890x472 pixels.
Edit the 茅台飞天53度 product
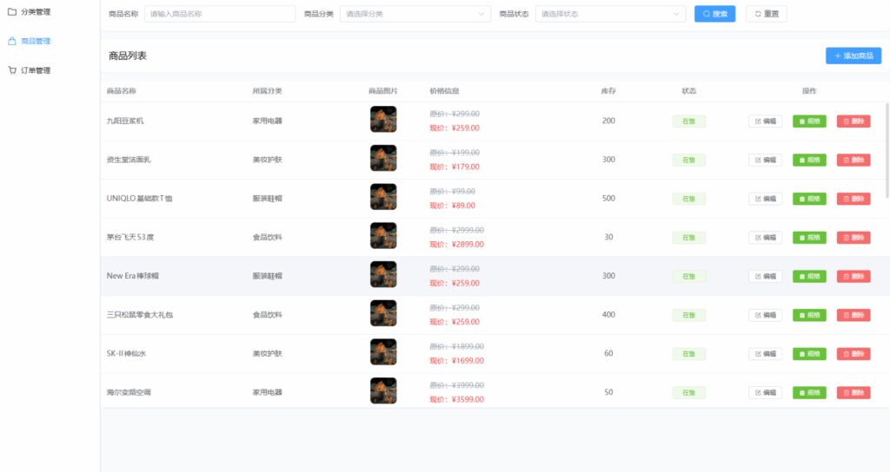click(765, 238)
